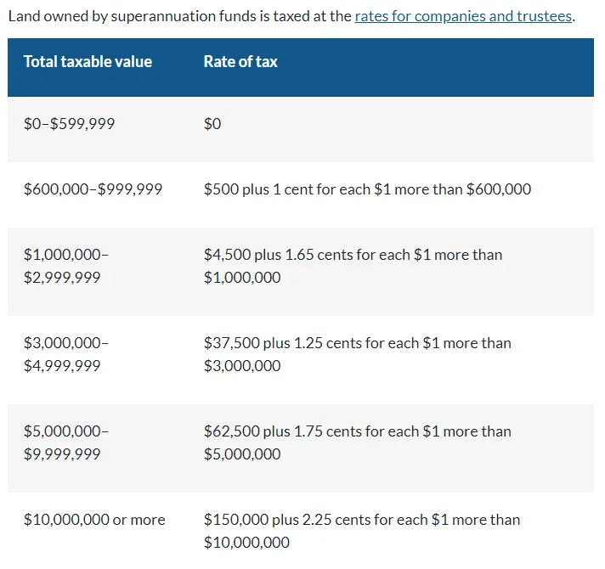This screenshot has height=569, width=605.
Task: Click the $1,000,000 threshold text in rate column
Action: pos(242,278)
